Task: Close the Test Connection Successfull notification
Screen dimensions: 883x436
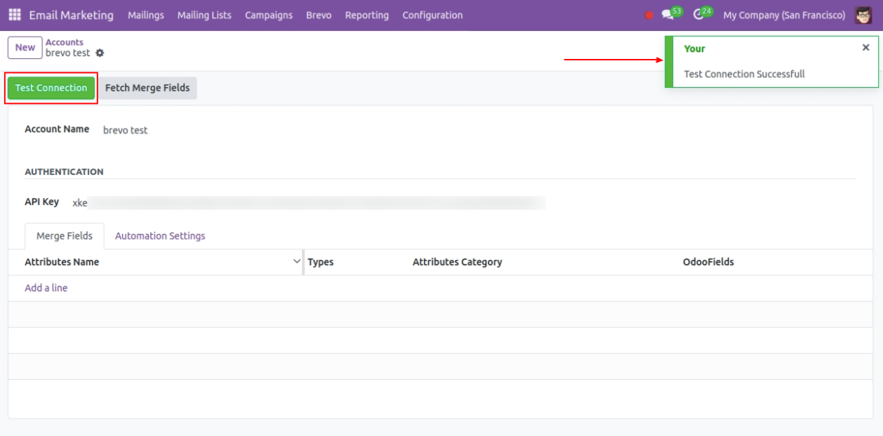Action: (x=865, y=48)
